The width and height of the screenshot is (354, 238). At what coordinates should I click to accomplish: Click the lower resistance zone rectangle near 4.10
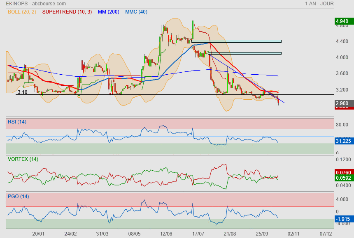pos(245,53)
